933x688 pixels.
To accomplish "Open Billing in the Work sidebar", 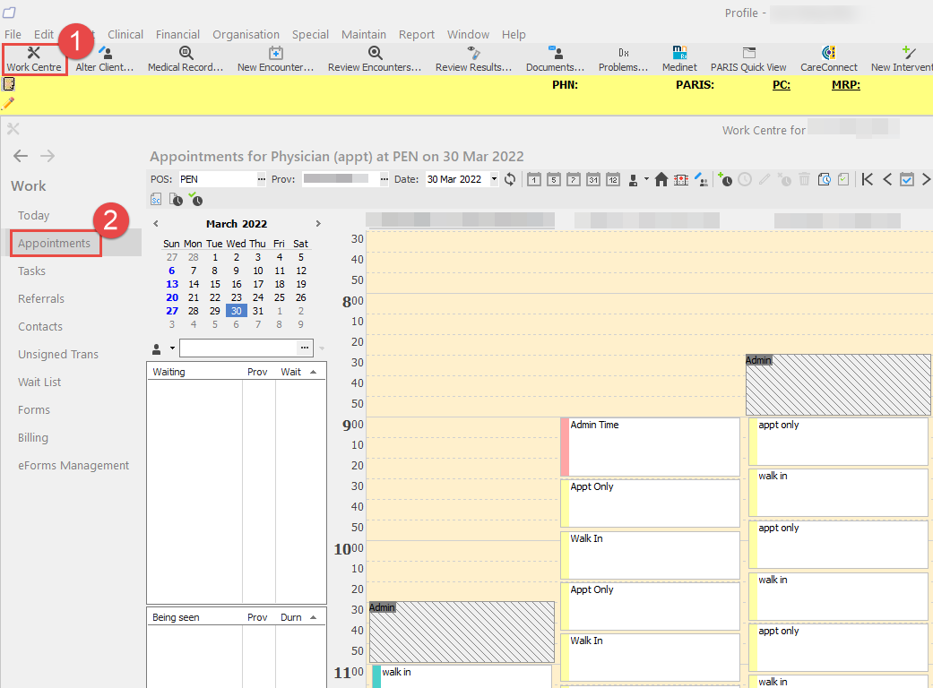I will pyautogui.click(x=33, y=437).
